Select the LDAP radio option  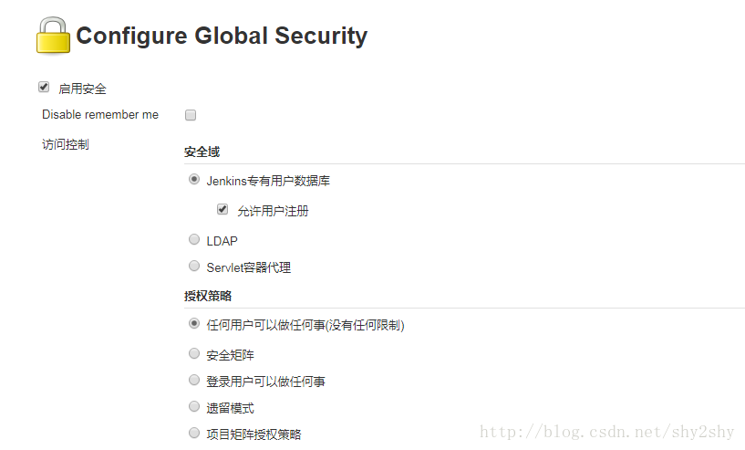pos(194,239)
